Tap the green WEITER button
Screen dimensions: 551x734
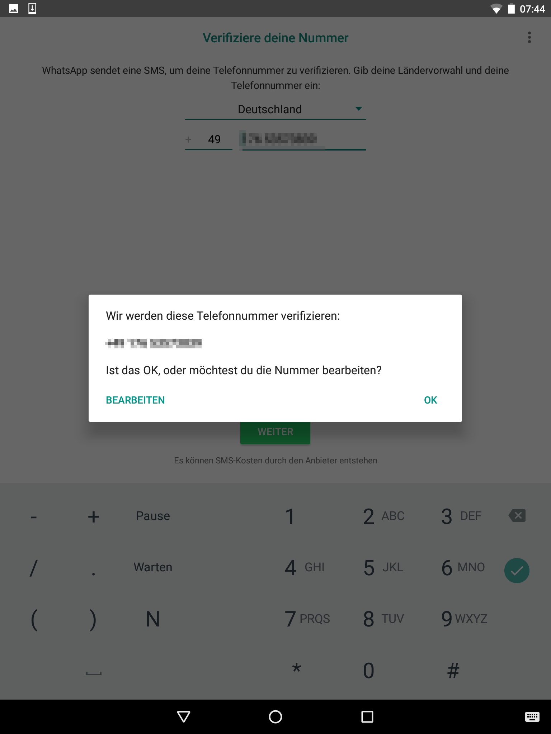275,432
